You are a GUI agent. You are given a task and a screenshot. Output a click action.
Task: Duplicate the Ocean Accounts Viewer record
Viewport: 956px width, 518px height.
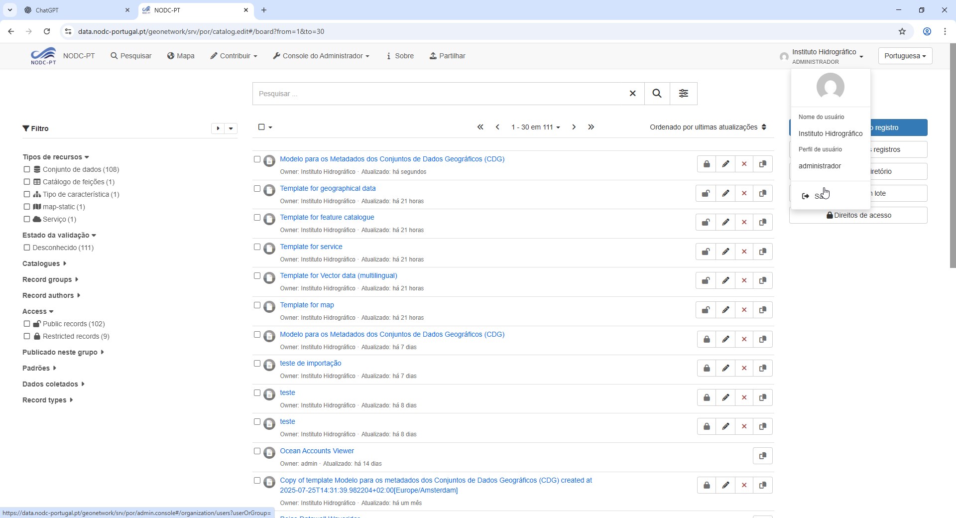point(762,456)
